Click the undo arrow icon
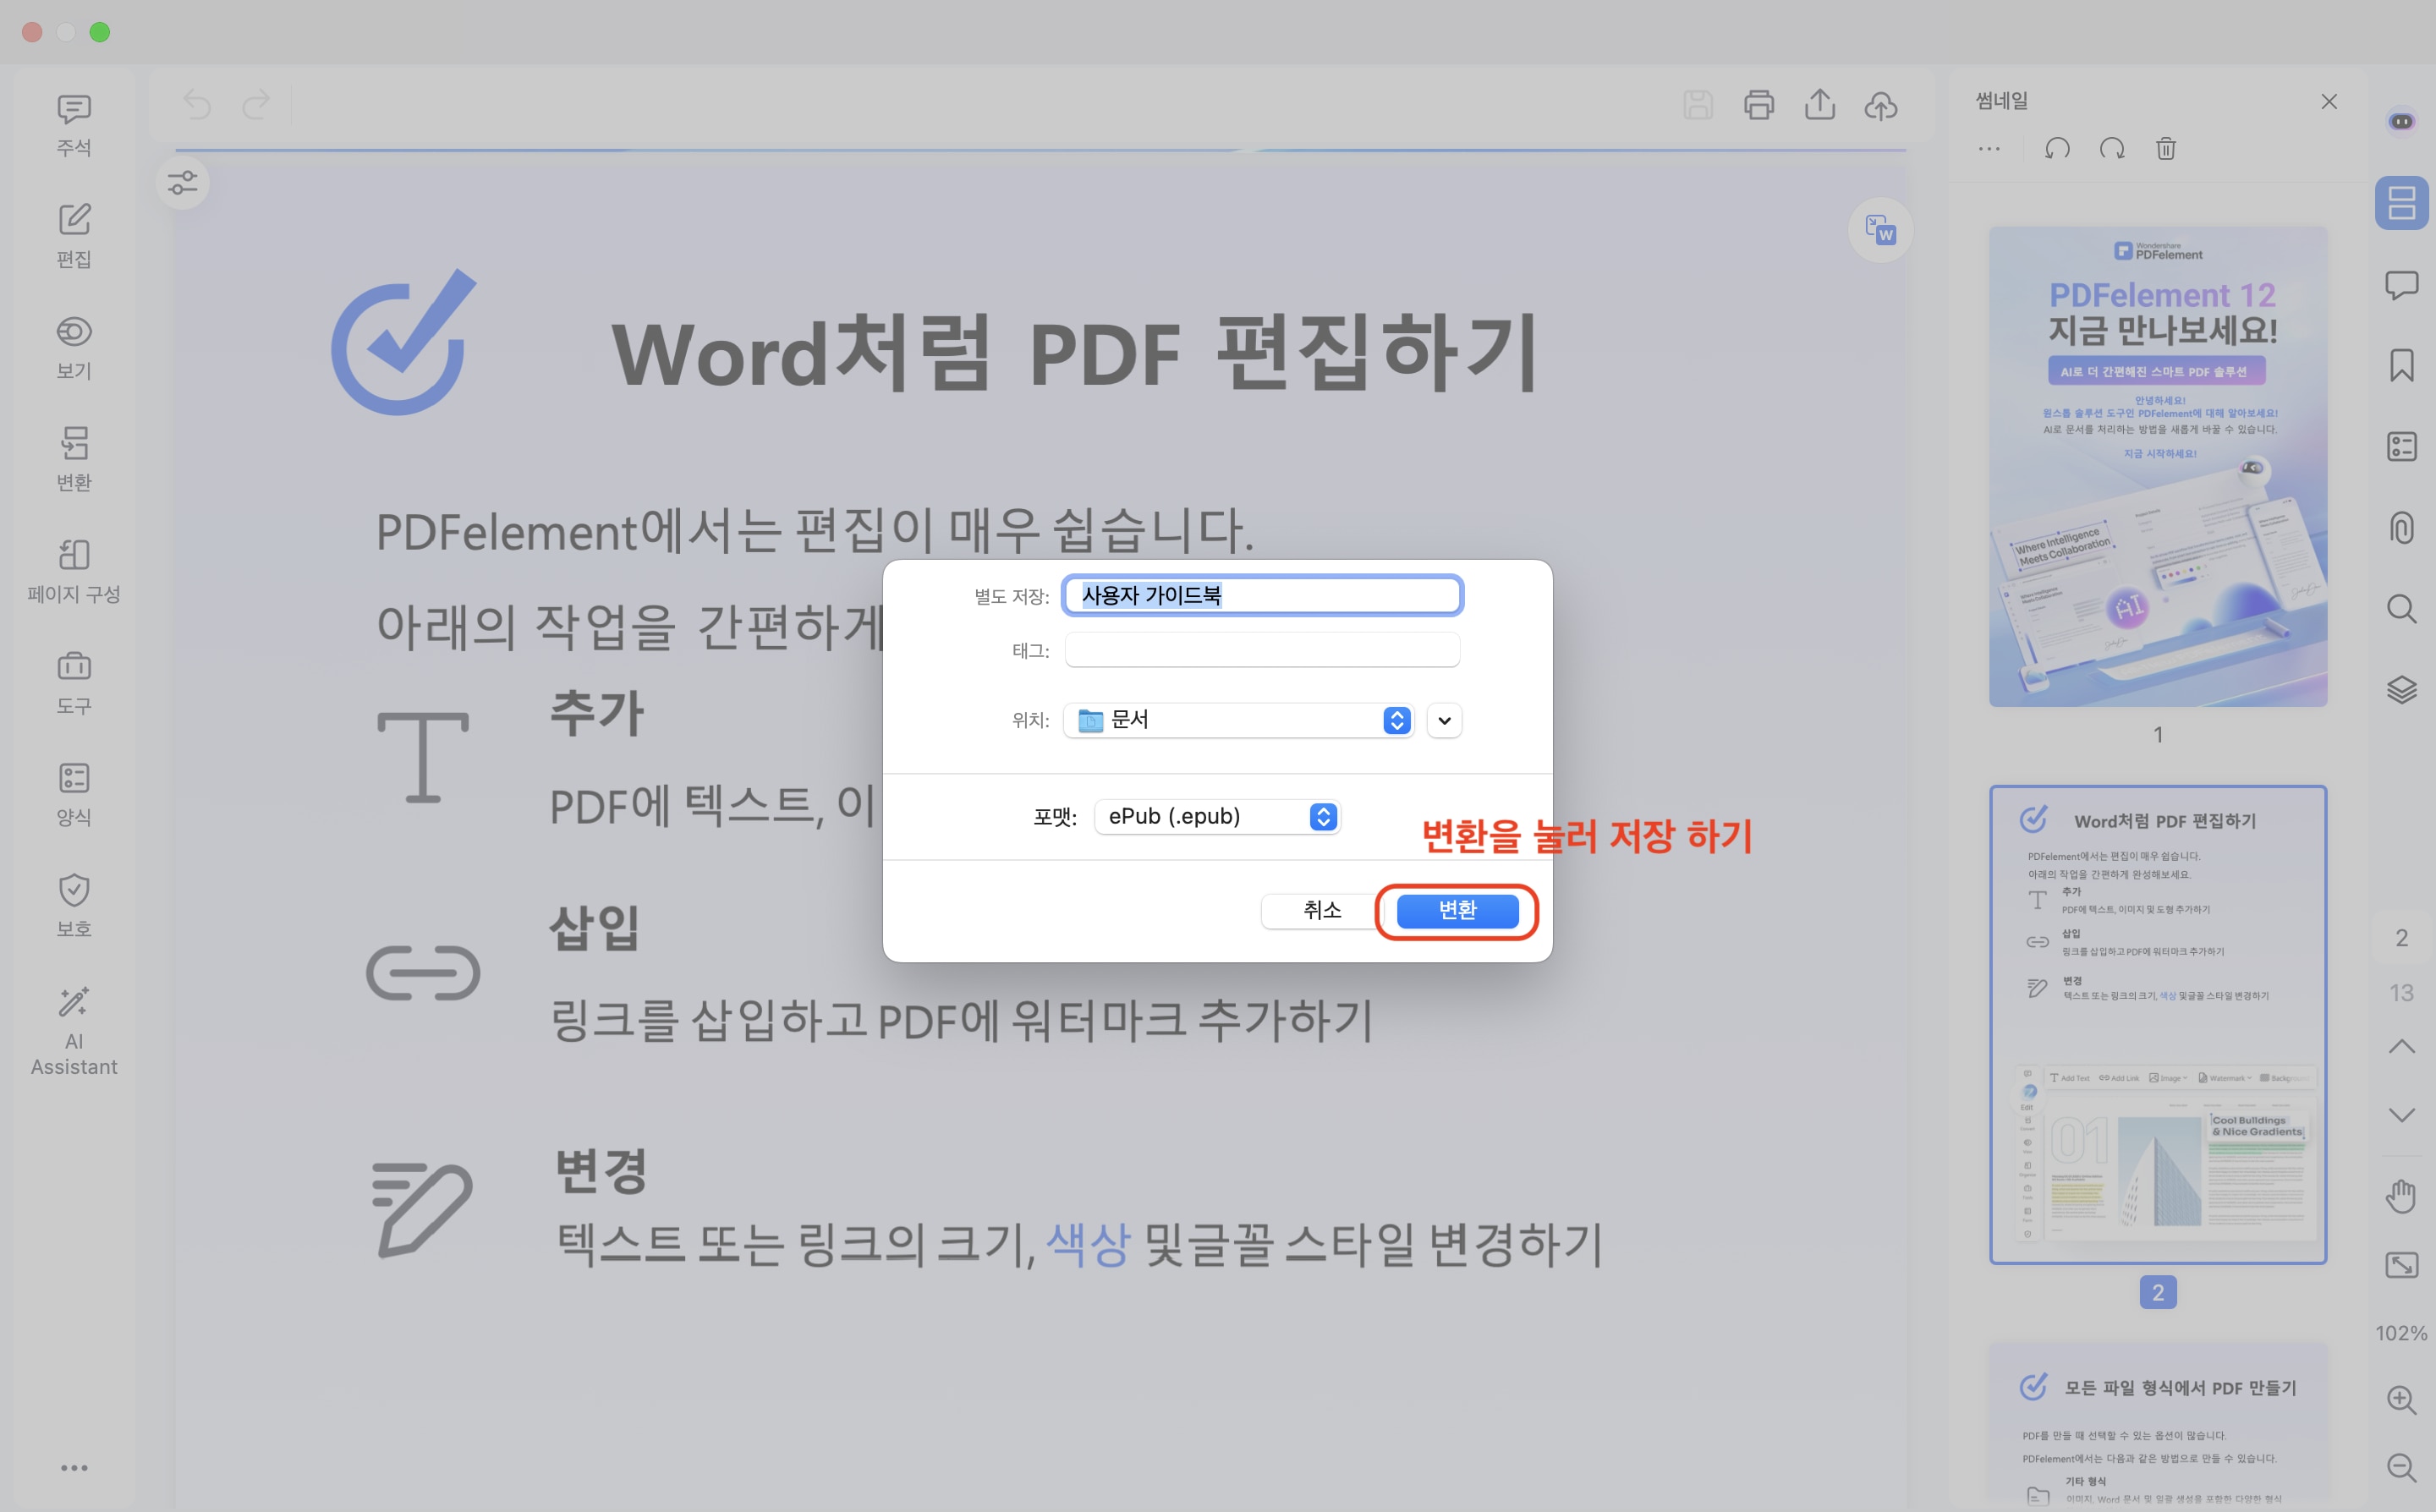2436x1512 pixels. pos(198,105)
